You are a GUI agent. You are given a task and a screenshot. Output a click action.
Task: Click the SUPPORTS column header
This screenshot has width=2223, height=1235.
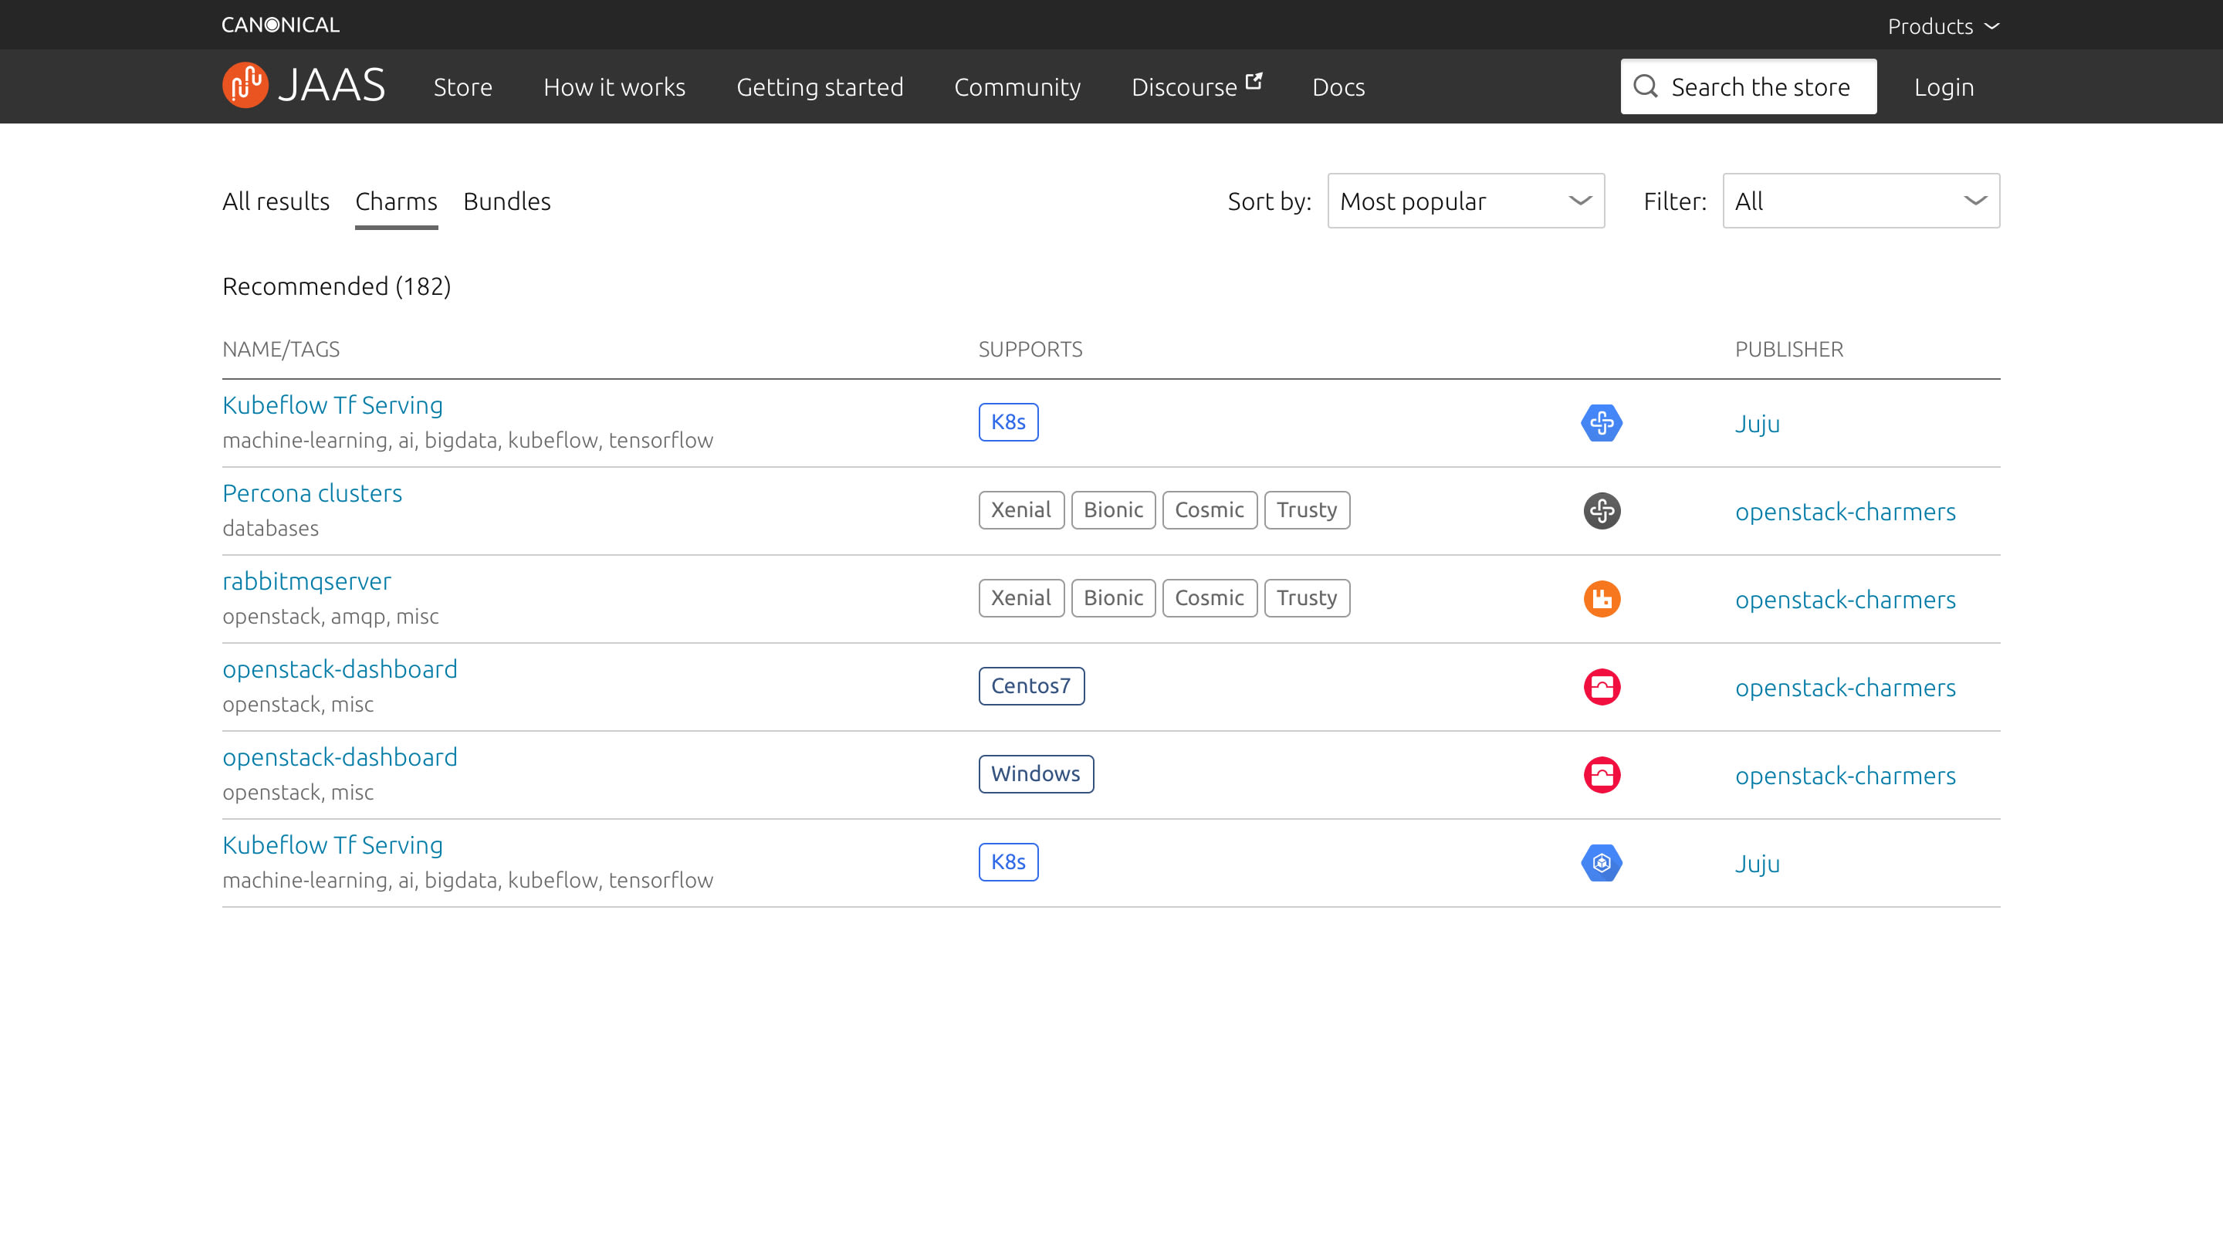tap(1030, 350)
